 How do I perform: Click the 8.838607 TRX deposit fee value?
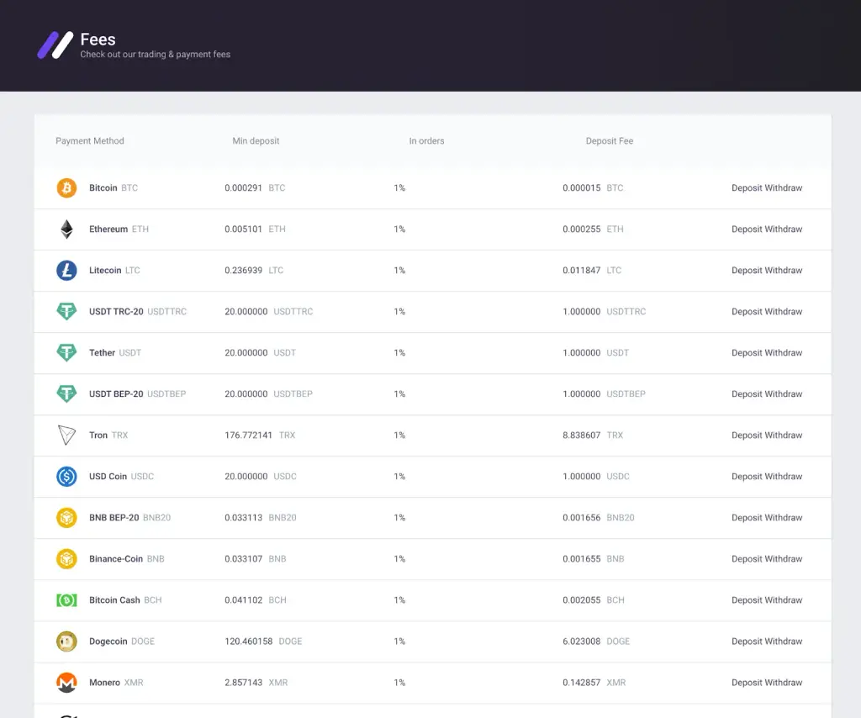[593, 435]
